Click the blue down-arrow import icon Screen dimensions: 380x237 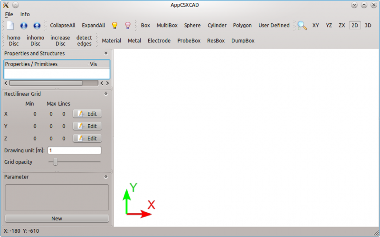(24, 26)
